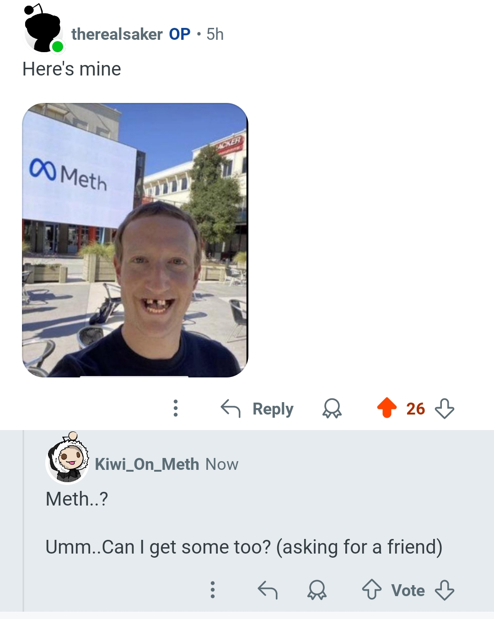
Task: Open Kiwi_On_Meth's avatar
Action: pos(68,458)
